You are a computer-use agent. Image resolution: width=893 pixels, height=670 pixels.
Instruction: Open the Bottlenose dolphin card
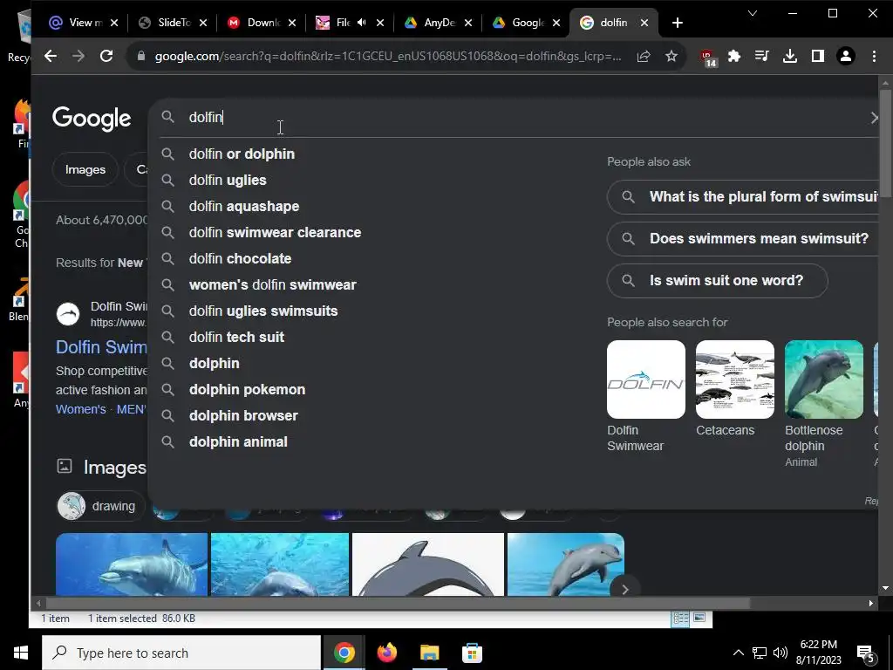point(823,403)
